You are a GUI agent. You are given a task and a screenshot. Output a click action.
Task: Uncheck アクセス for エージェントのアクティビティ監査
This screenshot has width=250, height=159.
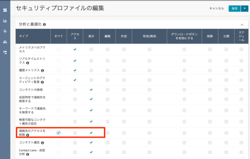[x=75, y=80]
